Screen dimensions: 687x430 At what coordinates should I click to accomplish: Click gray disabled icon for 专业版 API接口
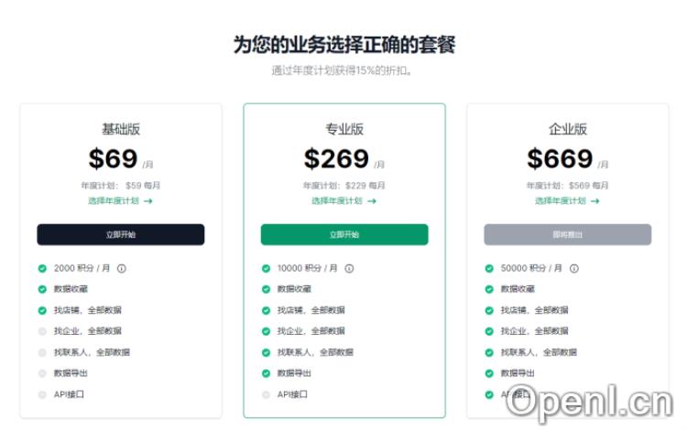click(266, 394)
